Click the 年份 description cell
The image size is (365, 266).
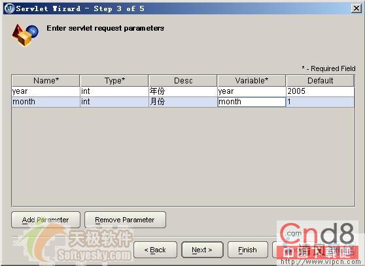point(183,91)
